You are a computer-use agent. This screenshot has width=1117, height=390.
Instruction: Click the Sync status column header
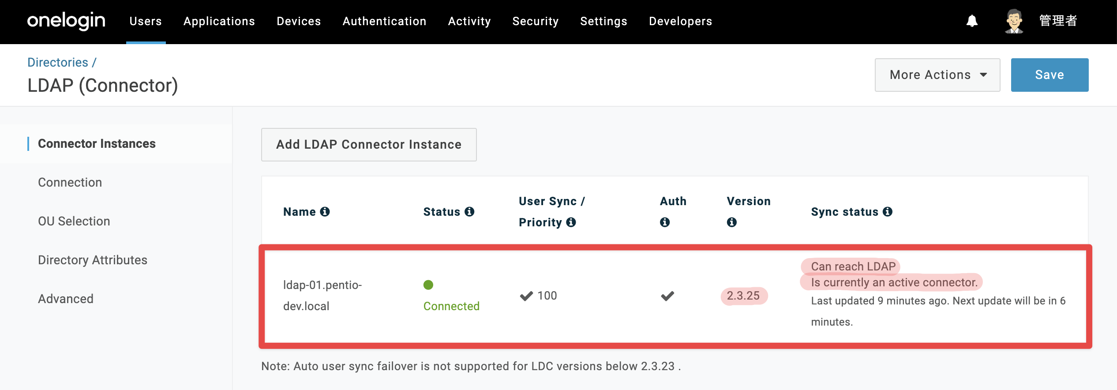[844, 212]
